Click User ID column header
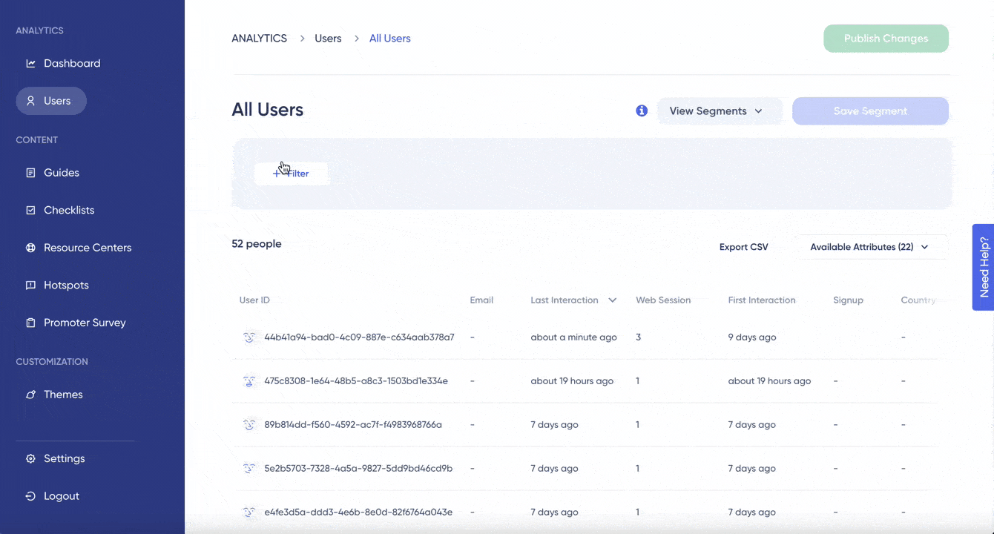This screenshot has height=534, width=994. pyautogui.click(x=254, y=300)
